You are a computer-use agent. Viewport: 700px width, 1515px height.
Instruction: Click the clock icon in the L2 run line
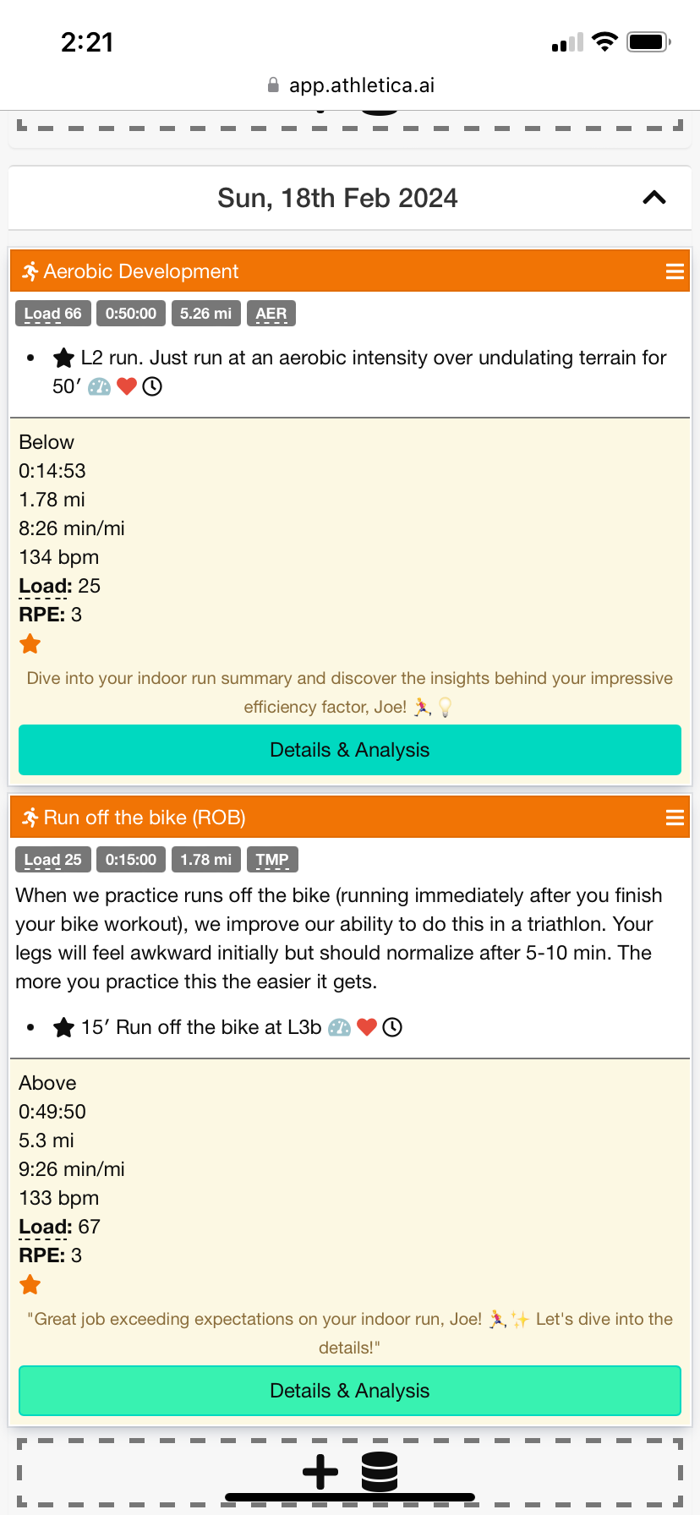pos(152,387)
